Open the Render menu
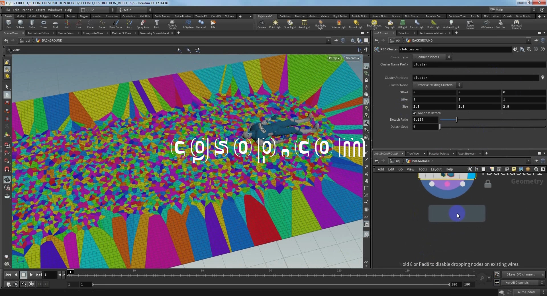This screenshot has height=296, width=547. point(27,10)
